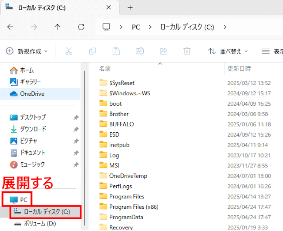
Task: Go back with the left arrow
Action: tap(10, 27)
